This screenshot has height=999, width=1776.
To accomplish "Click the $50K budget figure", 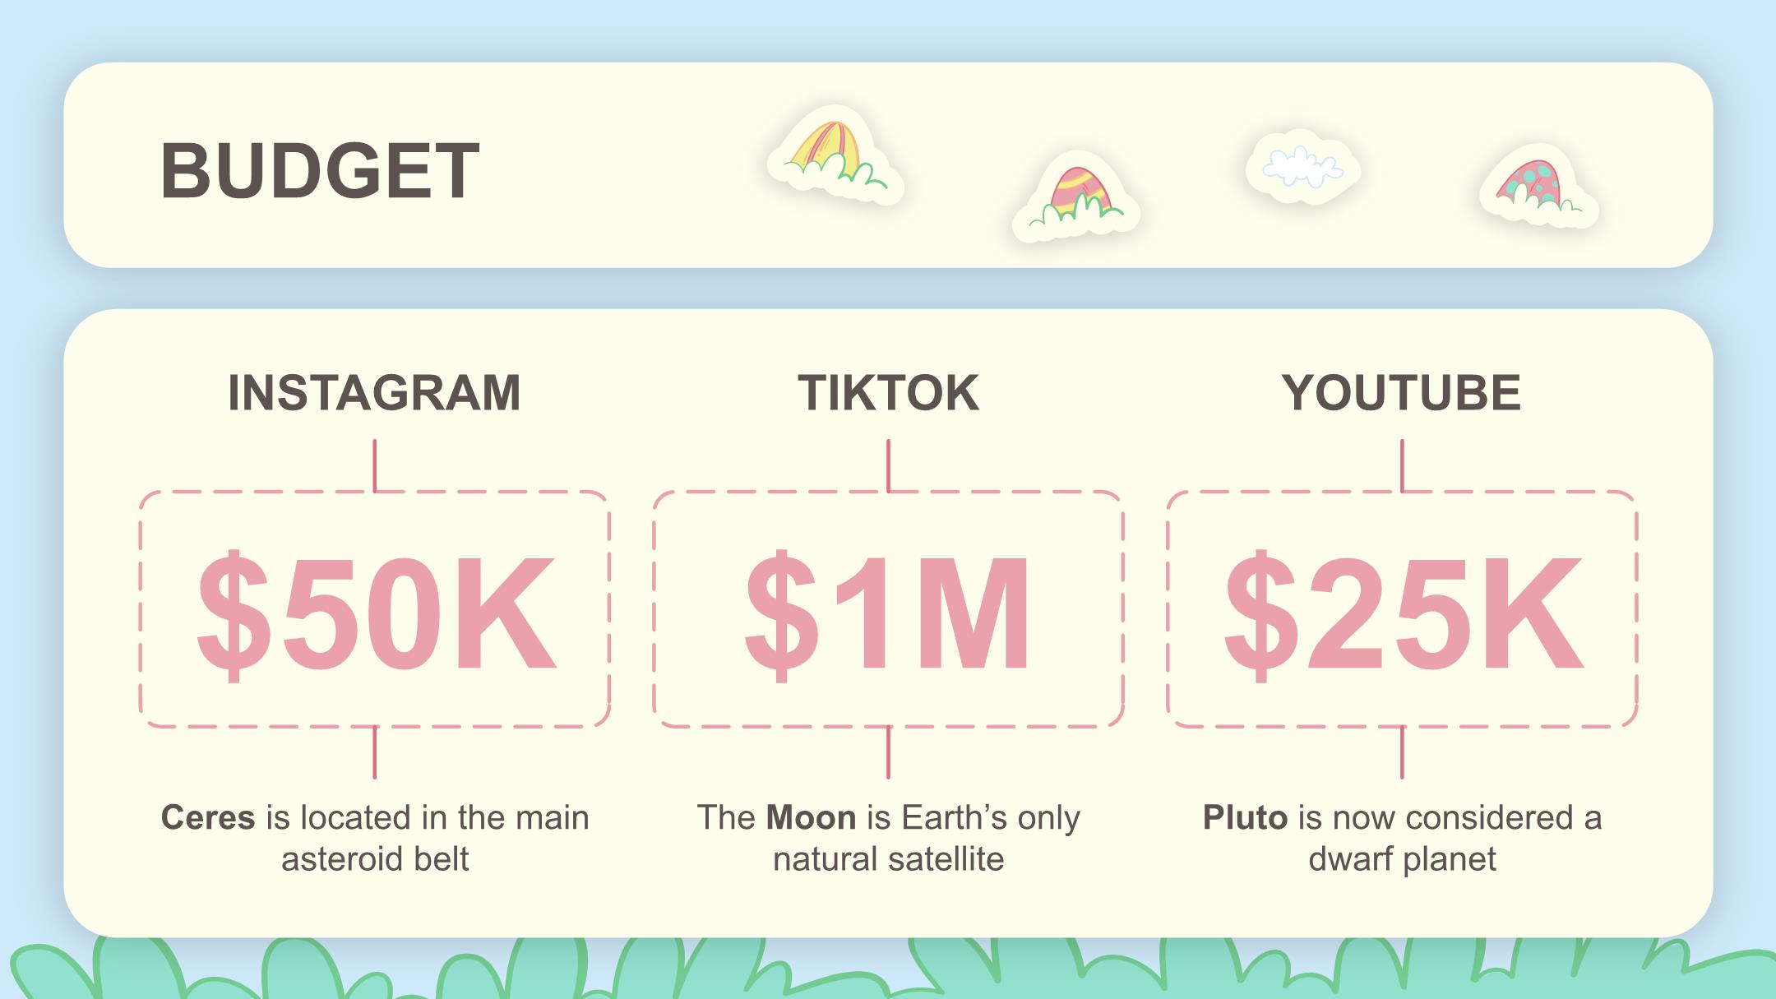I will (x=376, y=614).
